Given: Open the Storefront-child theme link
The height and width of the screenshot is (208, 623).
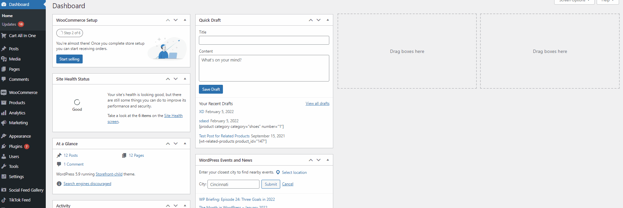Looking at the screenshot, I should (109, 174).
